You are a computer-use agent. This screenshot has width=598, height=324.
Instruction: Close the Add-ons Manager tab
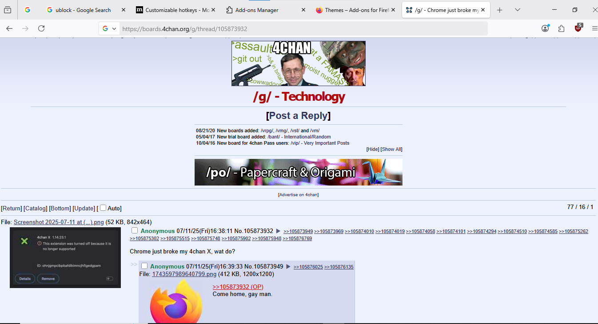[303, 10]
